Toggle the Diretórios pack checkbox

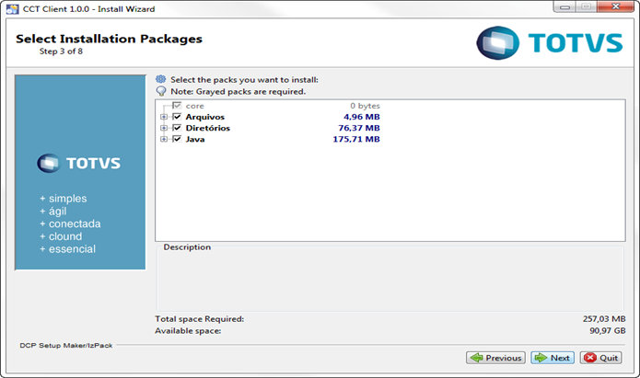point(177,128)
